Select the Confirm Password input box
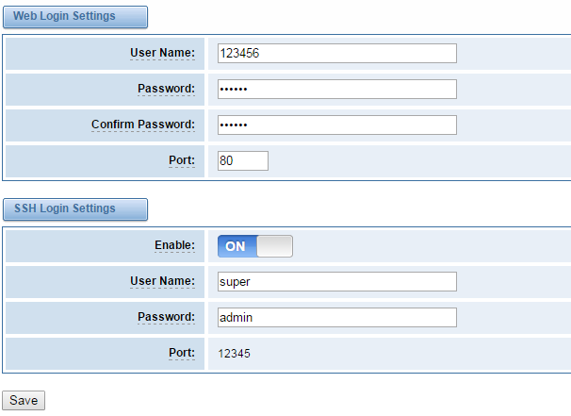Screen dimensions: 571x416 coord(336,125)
